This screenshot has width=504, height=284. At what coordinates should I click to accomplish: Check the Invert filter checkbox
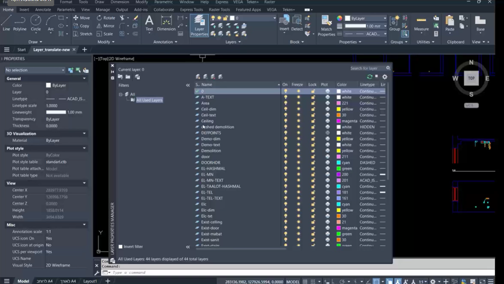pos(121,247)
